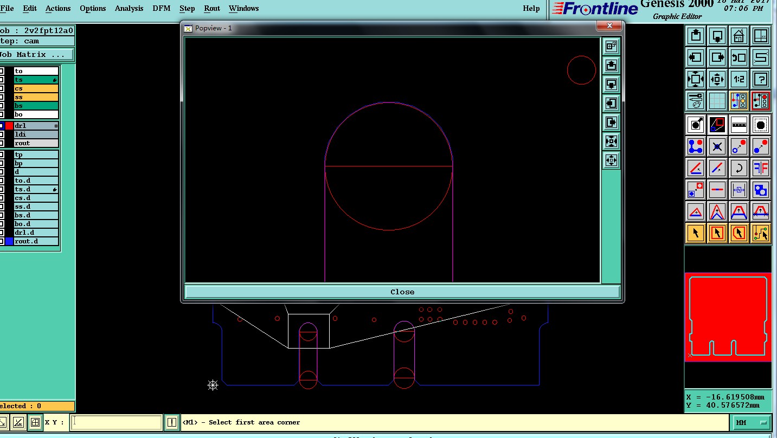Image resolution: width=777 pixels, height=438 pixels.
Task: Toggle the checkbox for layer ts
Action: coord(2,80)
